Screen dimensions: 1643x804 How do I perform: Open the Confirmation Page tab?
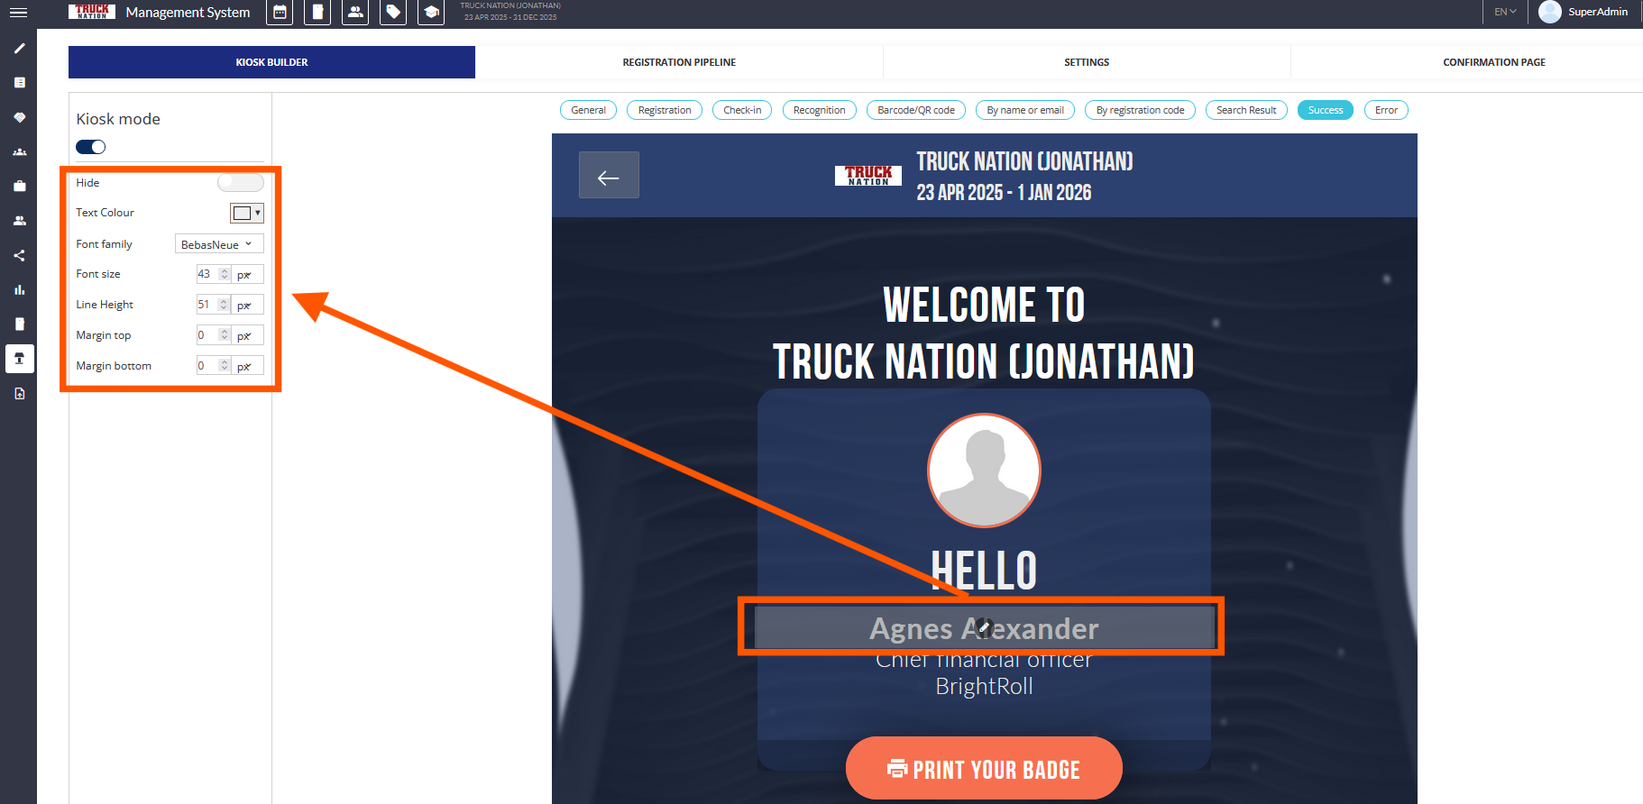[1493, 62]
